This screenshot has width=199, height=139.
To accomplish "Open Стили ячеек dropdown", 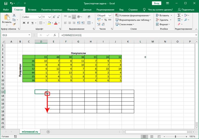I will tap(125, 24).
